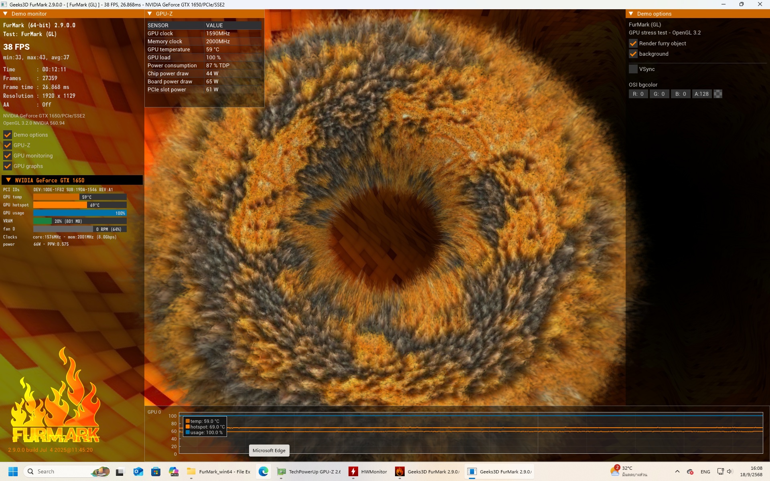Enable the VSync checkbox
The image size is (770, 481).
[633, 69]
